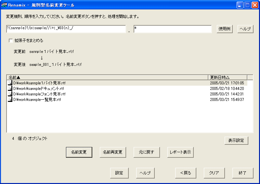Show the report with レポート表示
Viewport: 260px width, 184px height.
180,152
